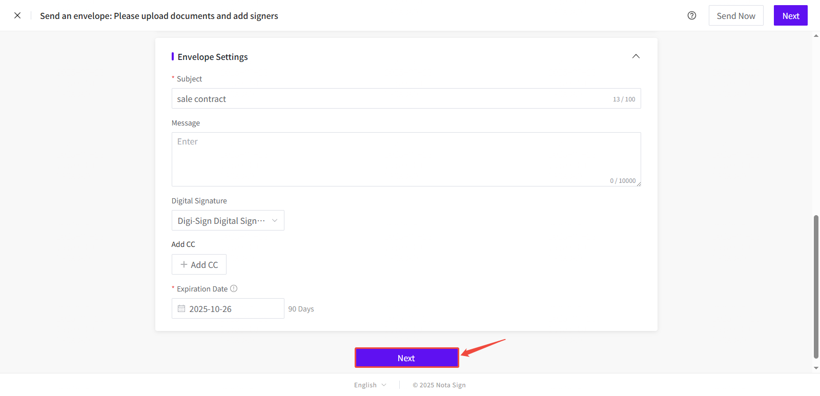Click the Message box resize handle
This screenshot has width=820, height=396.
point(639,184)
